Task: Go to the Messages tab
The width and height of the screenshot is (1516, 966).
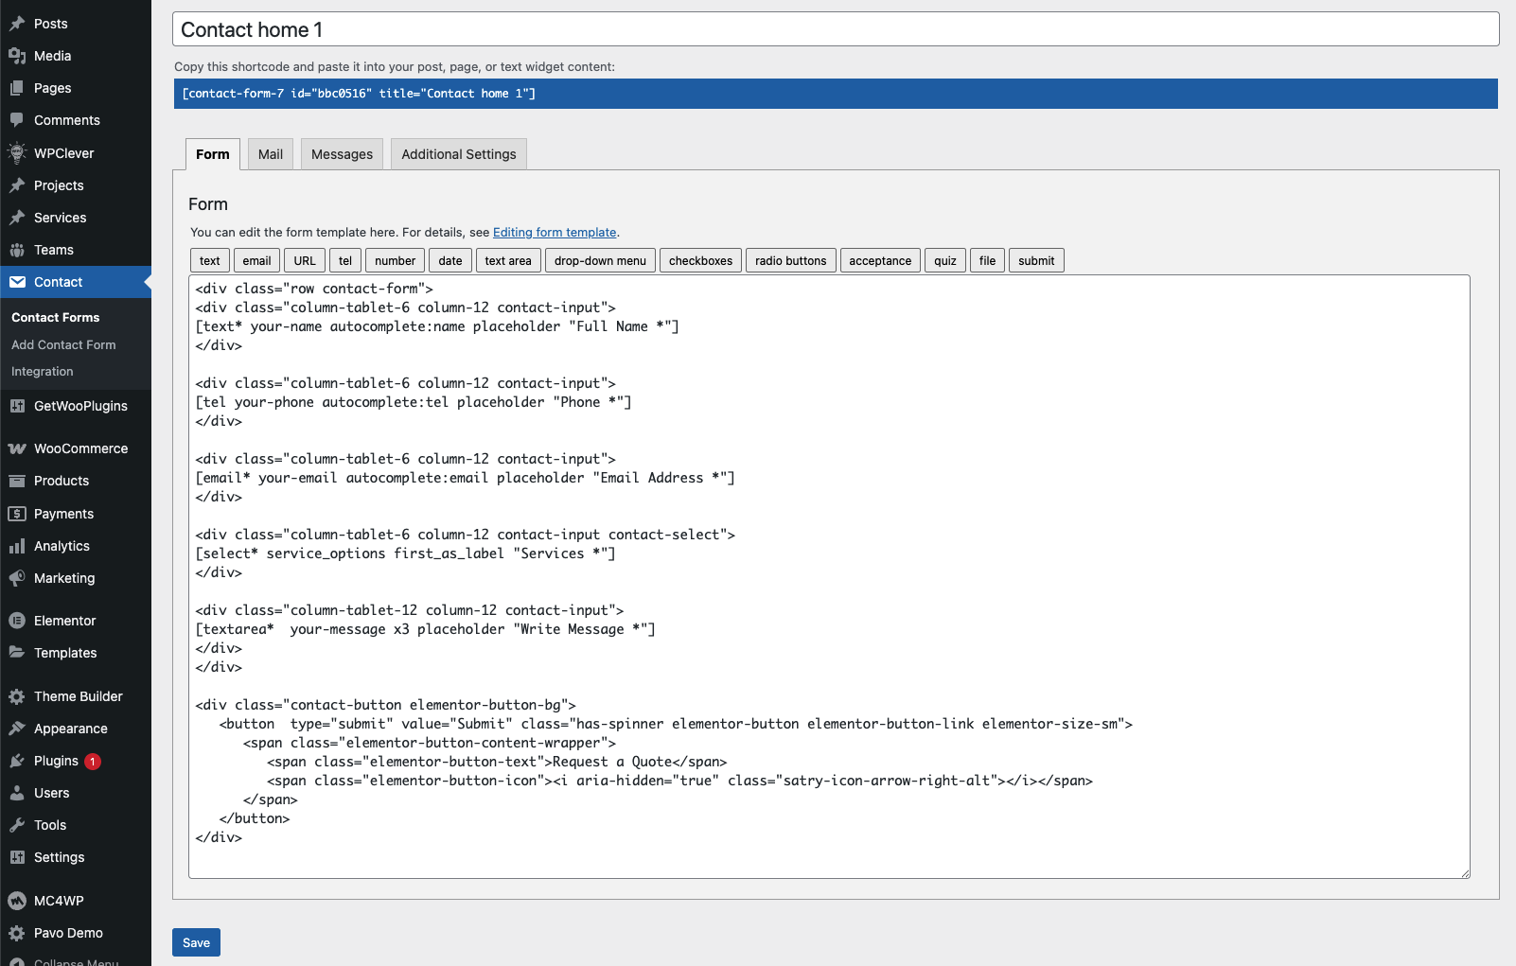Action: coord(342,154)
